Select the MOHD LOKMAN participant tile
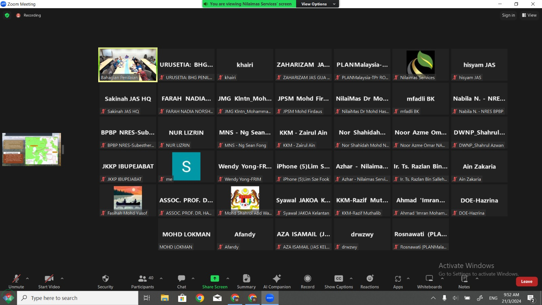This screenshot has width=542, height=305. click(x=186, y=234)
